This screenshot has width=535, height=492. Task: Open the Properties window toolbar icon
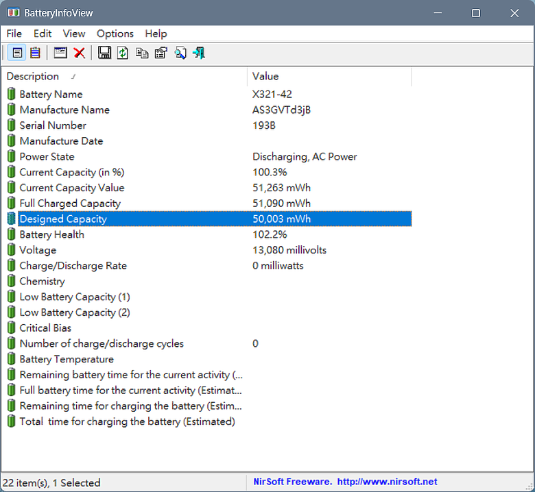tap(60, 53)
